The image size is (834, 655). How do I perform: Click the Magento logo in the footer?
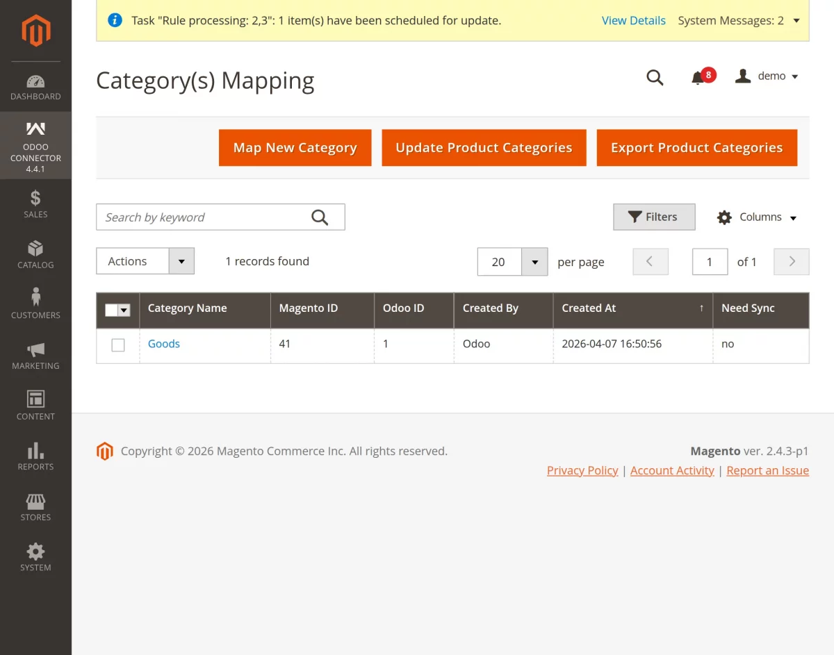(x=104, y=451)
